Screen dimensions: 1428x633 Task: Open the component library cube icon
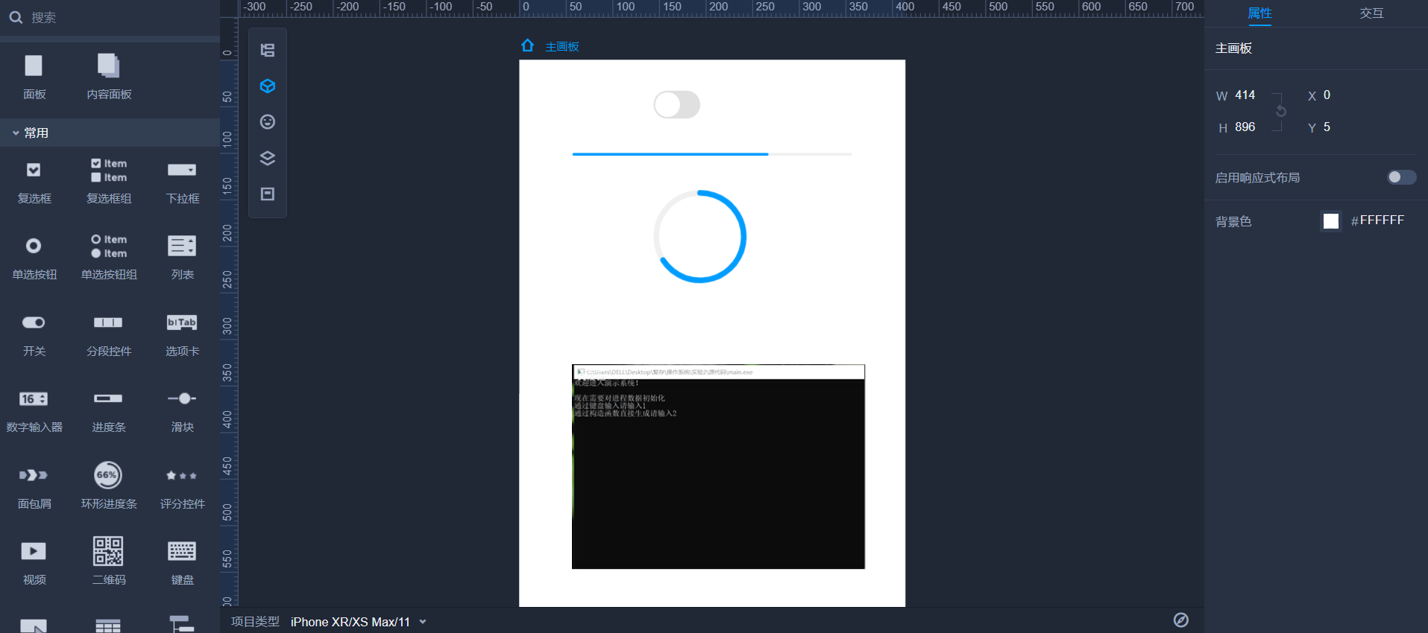pos(268,86)
